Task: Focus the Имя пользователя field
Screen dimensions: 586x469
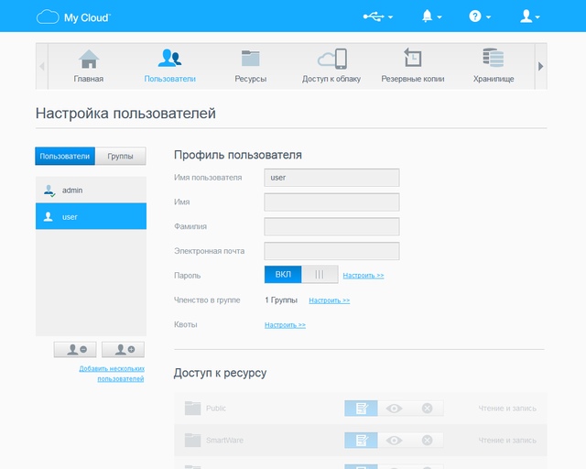Action: point(331,178)
